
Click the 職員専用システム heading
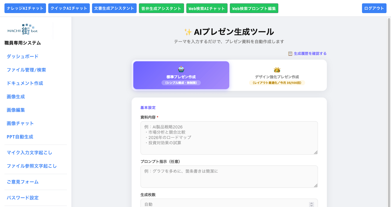click(x=23, y=43)
